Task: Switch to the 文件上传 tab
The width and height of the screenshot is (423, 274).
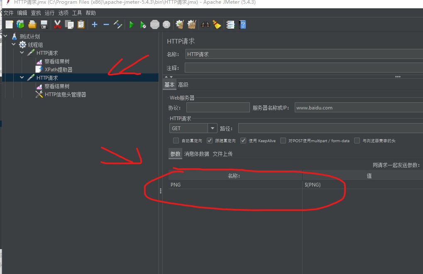Action: [223, 154]
